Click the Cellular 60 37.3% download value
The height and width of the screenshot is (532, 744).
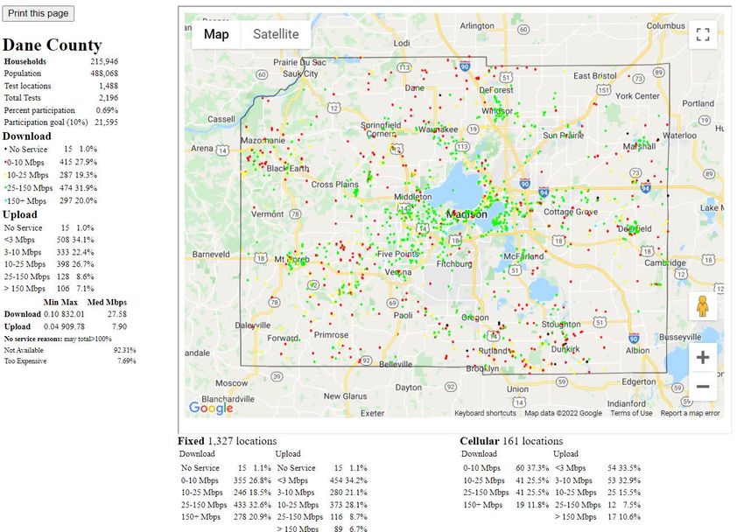point(532,468)
